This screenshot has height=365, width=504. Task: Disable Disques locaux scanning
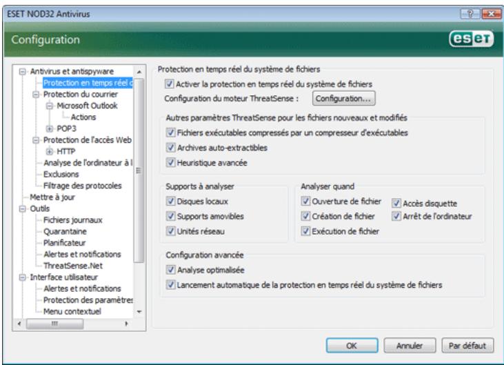171,201
